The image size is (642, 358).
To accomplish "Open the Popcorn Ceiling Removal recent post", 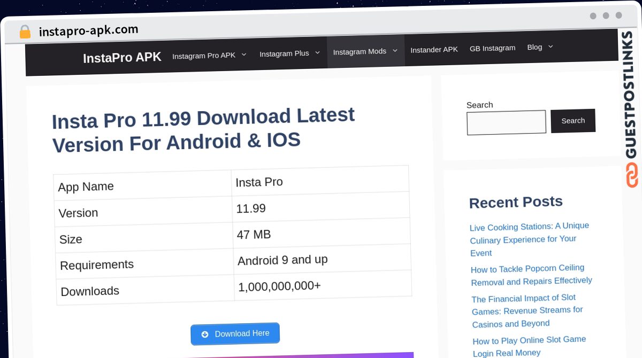I will click(531, 275).
